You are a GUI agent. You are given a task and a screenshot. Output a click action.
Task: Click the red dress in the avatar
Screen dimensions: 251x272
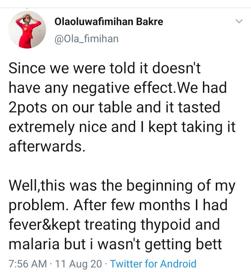point(26,36)
